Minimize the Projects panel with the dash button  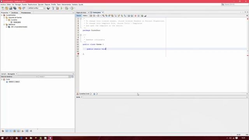pos(73,13)
